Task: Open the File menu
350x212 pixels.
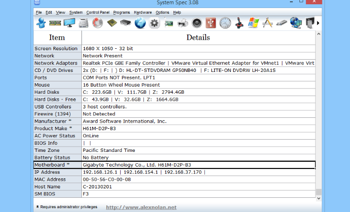Action: [38, 12]
